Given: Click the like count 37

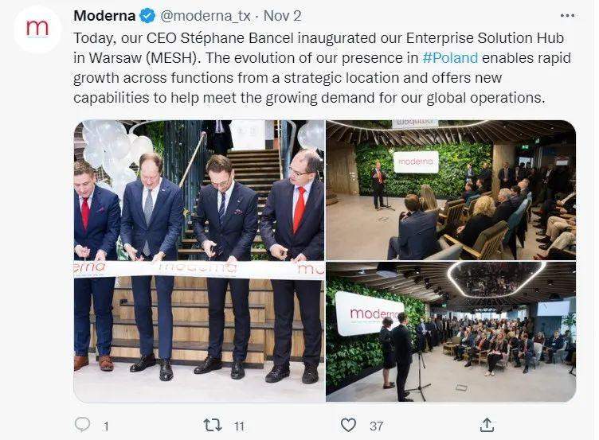Looking at the screenshot, I should pos(376,426).
